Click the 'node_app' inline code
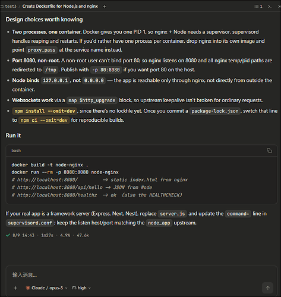This screenshot has height=297, width=281. 159,223
